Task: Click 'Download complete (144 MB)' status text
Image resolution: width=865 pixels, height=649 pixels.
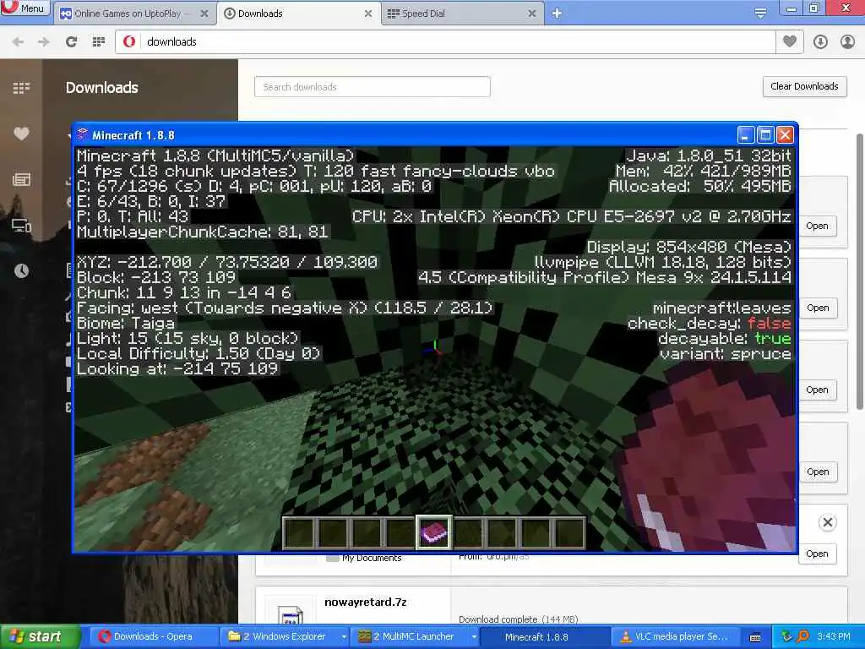Action: tap(518, 619)
